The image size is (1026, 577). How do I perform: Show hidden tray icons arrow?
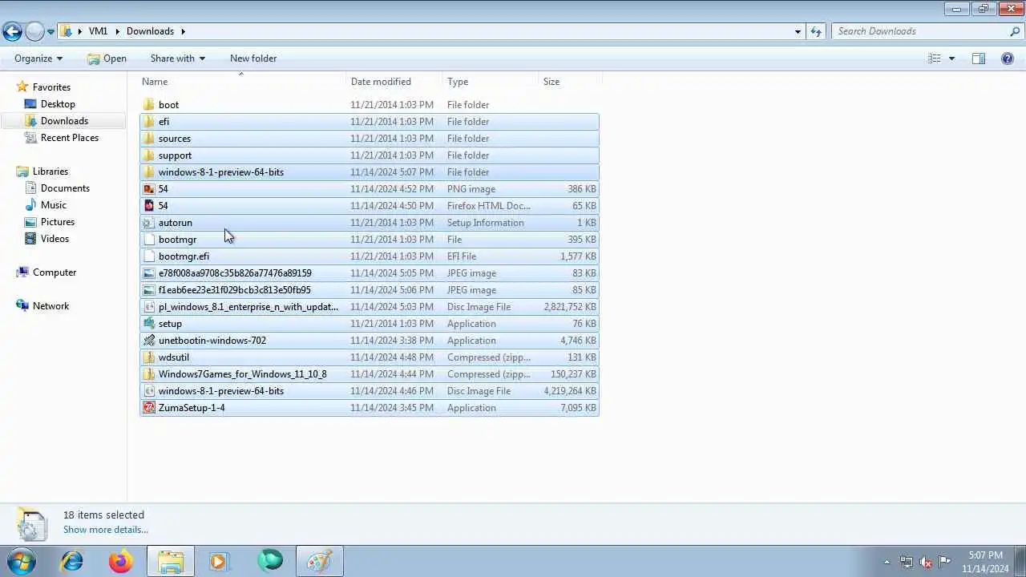coord(887,562)
